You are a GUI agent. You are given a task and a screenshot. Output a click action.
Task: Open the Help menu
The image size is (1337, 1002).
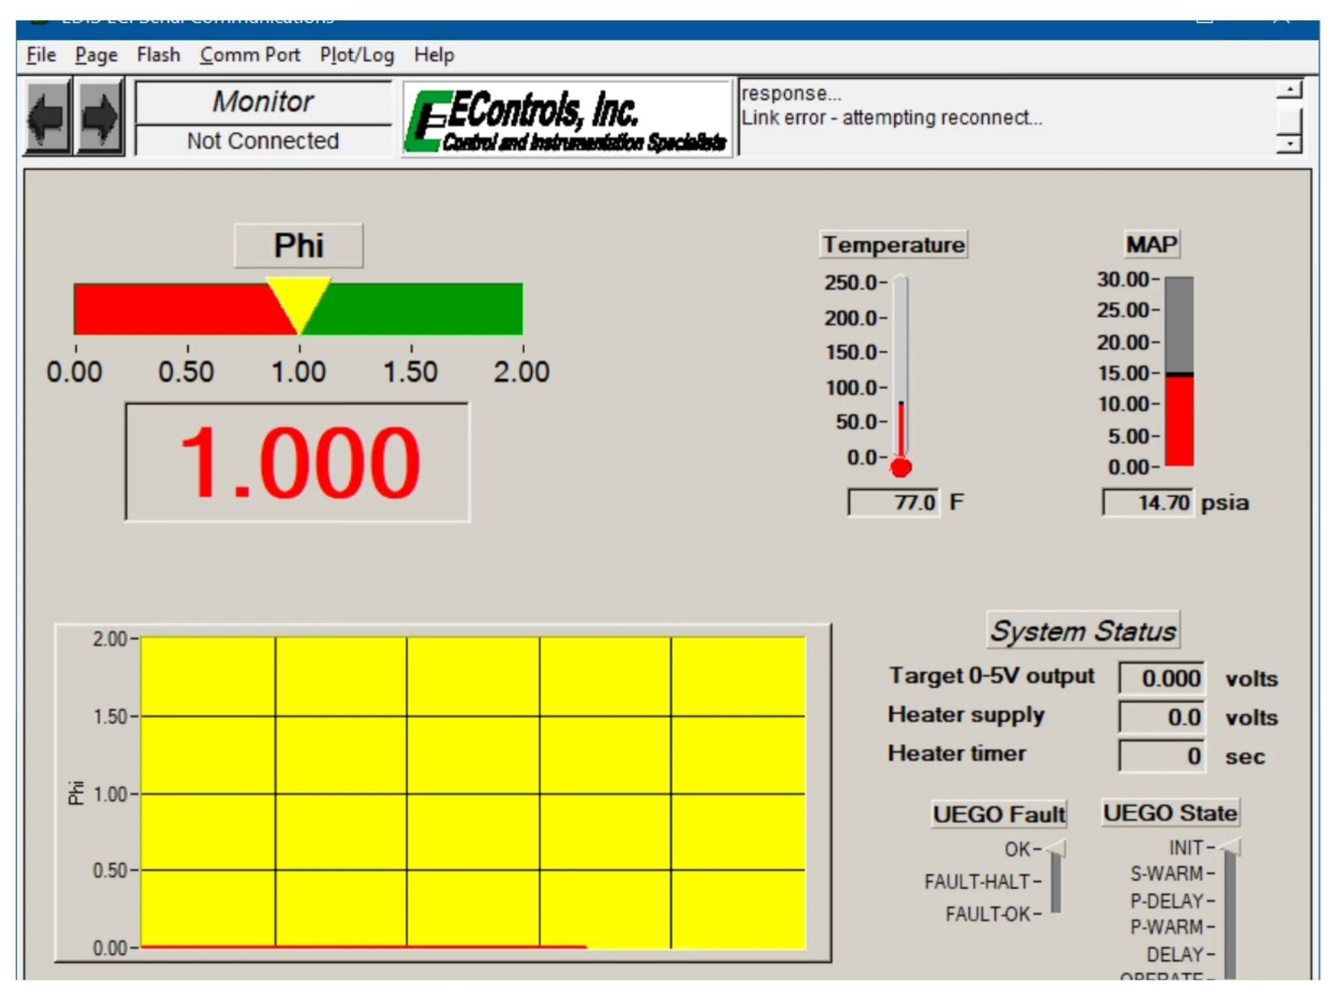(433, 55)
